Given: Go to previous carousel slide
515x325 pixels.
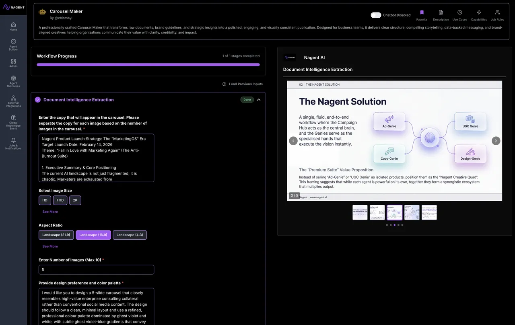Looking at the screenshot, I should [x=293, y=141].
